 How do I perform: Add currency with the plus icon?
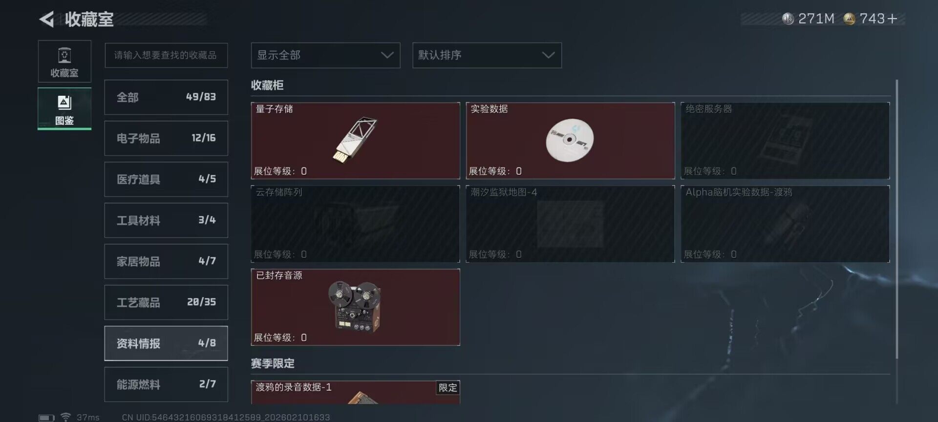(893, 19)
